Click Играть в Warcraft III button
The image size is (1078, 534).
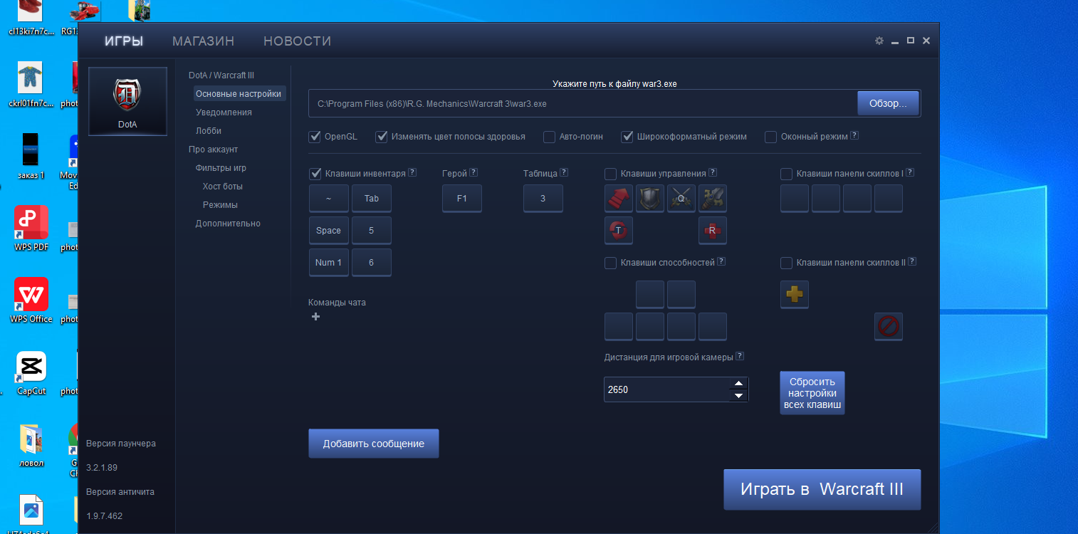[822, 490]
